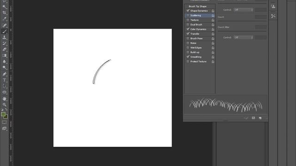Image resolution: width=296 pixels, height=166 pixels.
Task: Select the History Brush tool
Action: click(x=4, y=43)
